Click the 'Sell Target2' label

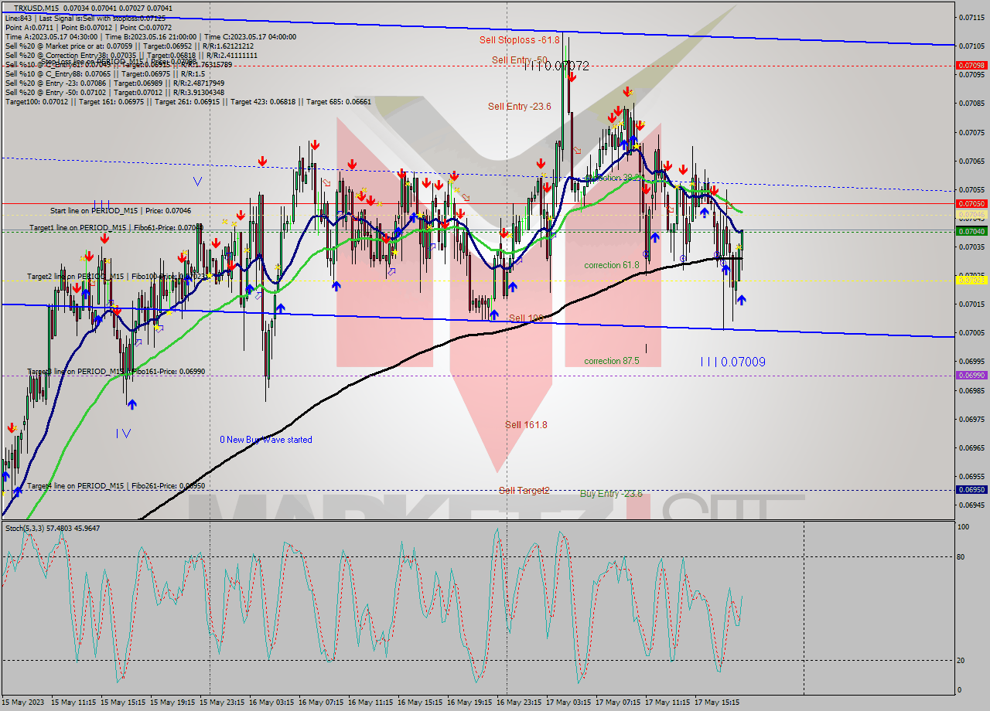tap(524, 491)
